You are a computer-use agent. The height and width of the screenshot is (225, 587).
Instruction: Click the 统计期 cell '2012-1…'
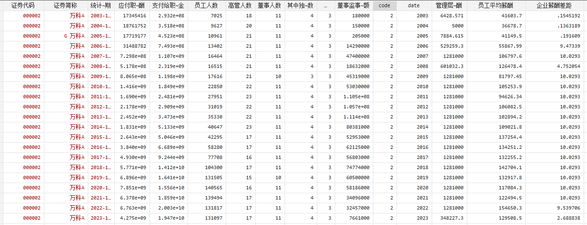[100, 107]
